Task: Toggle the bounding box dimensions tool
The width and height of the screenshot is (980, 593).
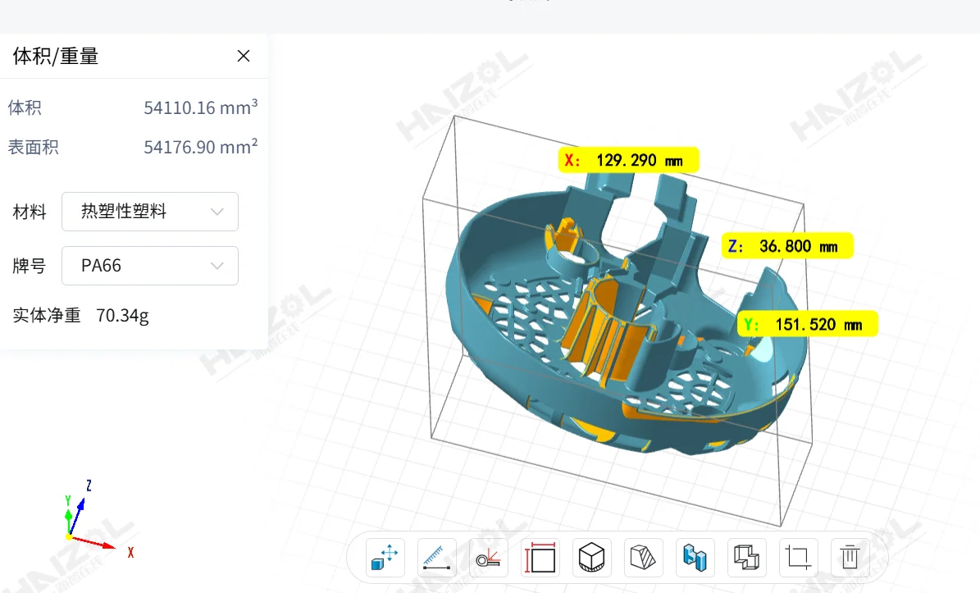Action: 540,557
